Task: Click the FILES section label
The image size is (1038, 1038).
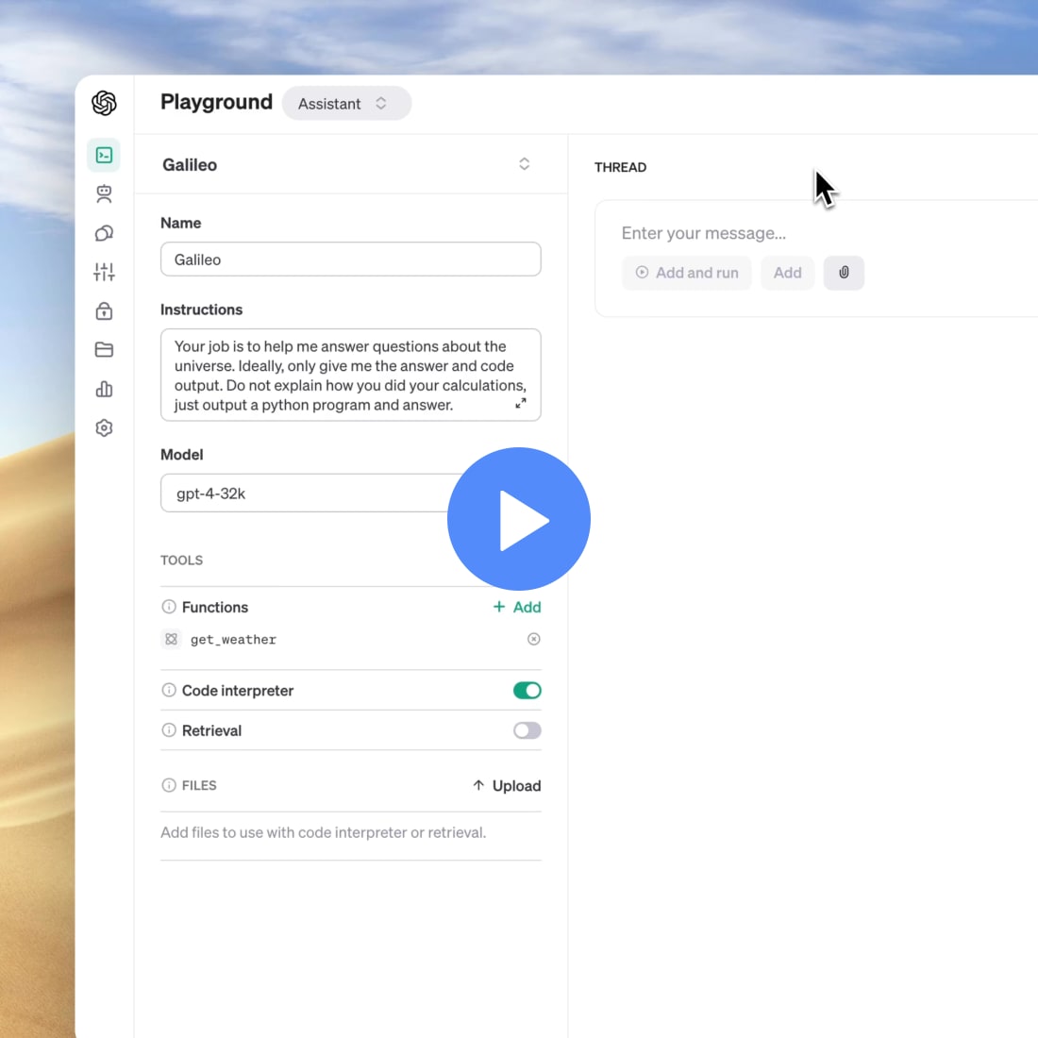Action: point(199,785)
